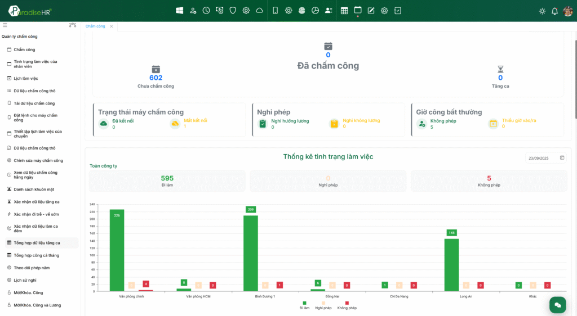This screenshot has width=577, height=316.
Task: Click the gear icon right of the phone icon
Action: click(288, 11)
